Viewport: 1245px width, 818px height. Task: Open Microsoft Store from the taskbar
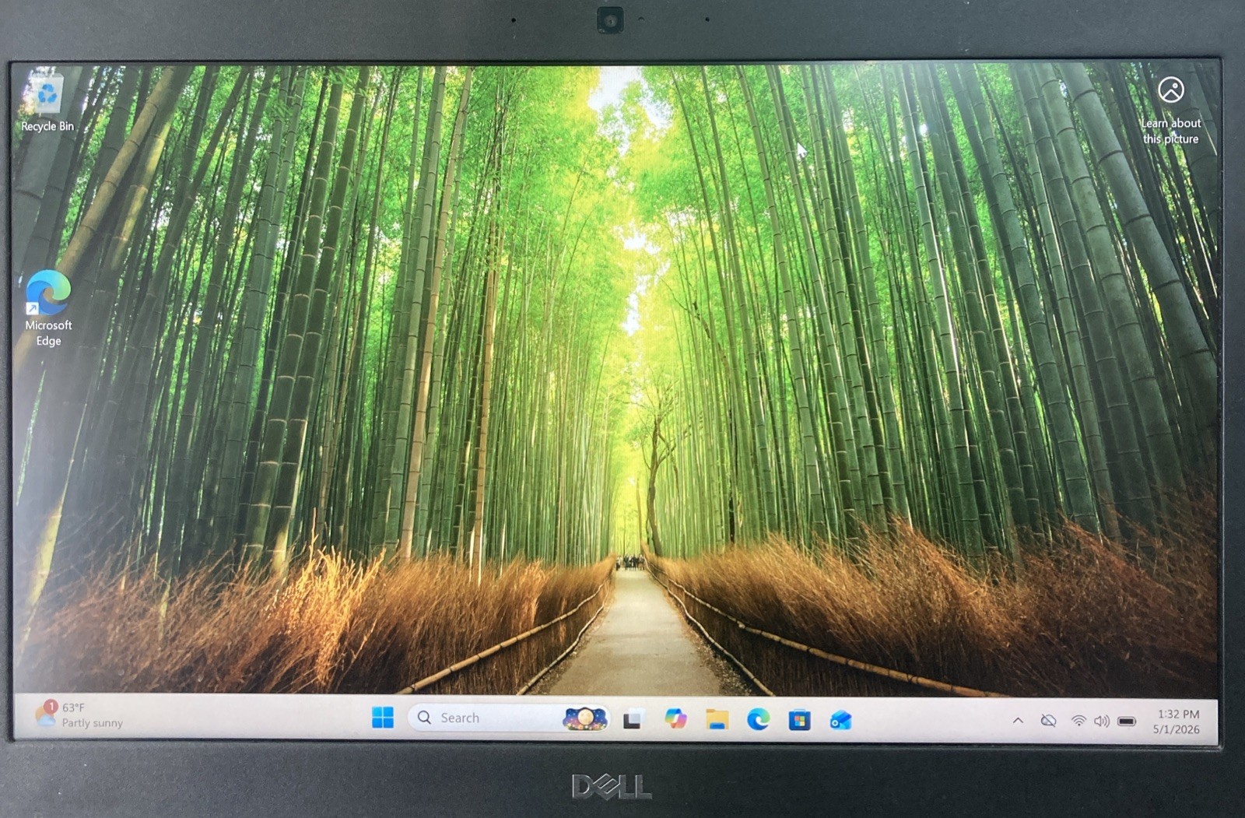pos(799,721)
